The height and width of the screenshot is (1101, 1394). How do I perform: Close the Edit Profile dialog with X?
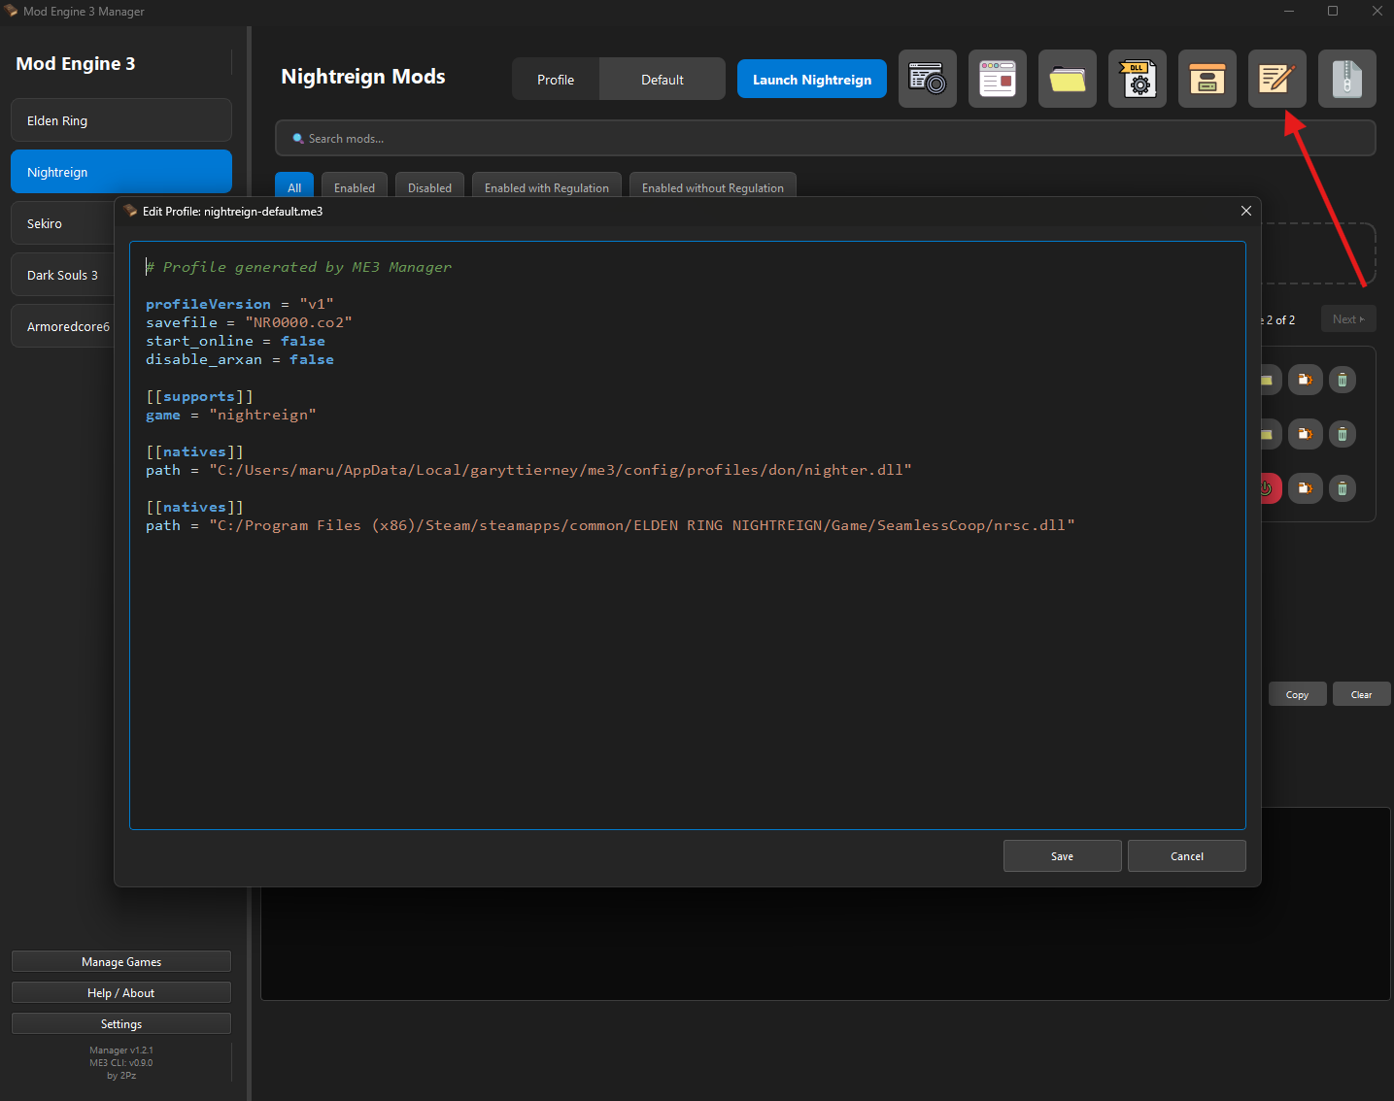[1245, 211]
